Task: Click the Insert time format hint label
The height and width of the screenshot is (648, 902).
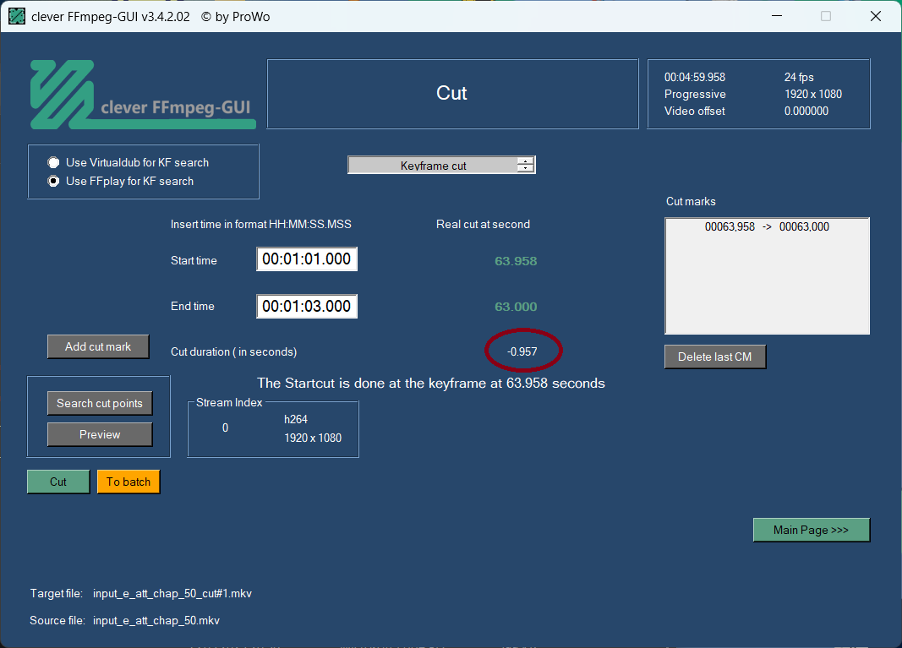Action: tap(260, 224)
